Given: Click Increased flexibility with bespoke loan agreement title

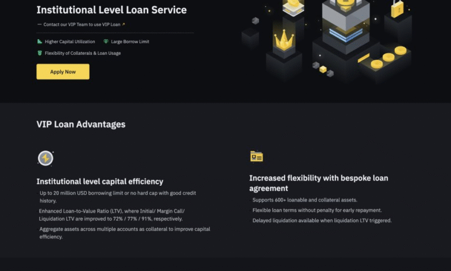Looking at the screenshot, I should (319, 183).
